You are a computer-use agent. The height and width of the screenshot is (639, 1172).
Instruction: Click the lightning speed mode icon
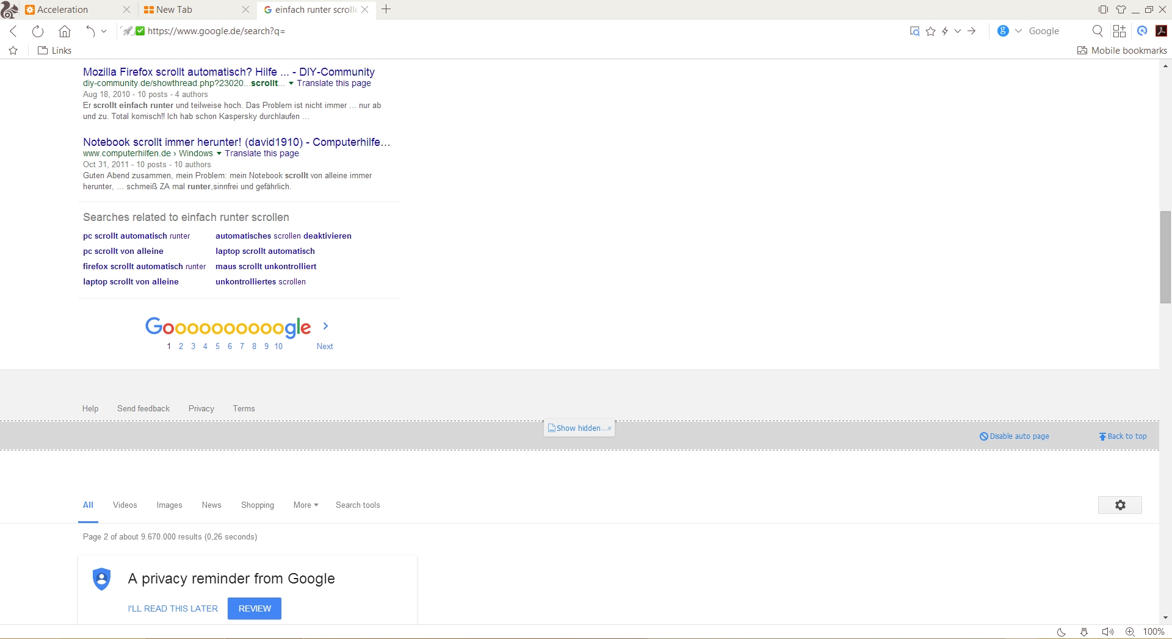point(945,31)
